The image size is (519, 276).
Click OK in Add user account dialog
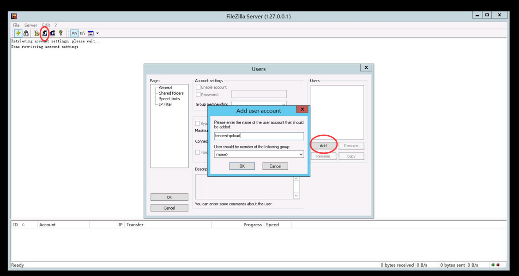pyautogui.click(x=242, y=166)
